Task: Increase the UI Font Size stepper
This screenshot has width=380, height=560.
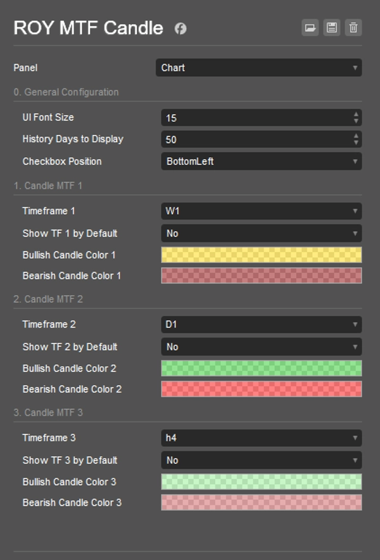Action: click(x=356, y=114)
